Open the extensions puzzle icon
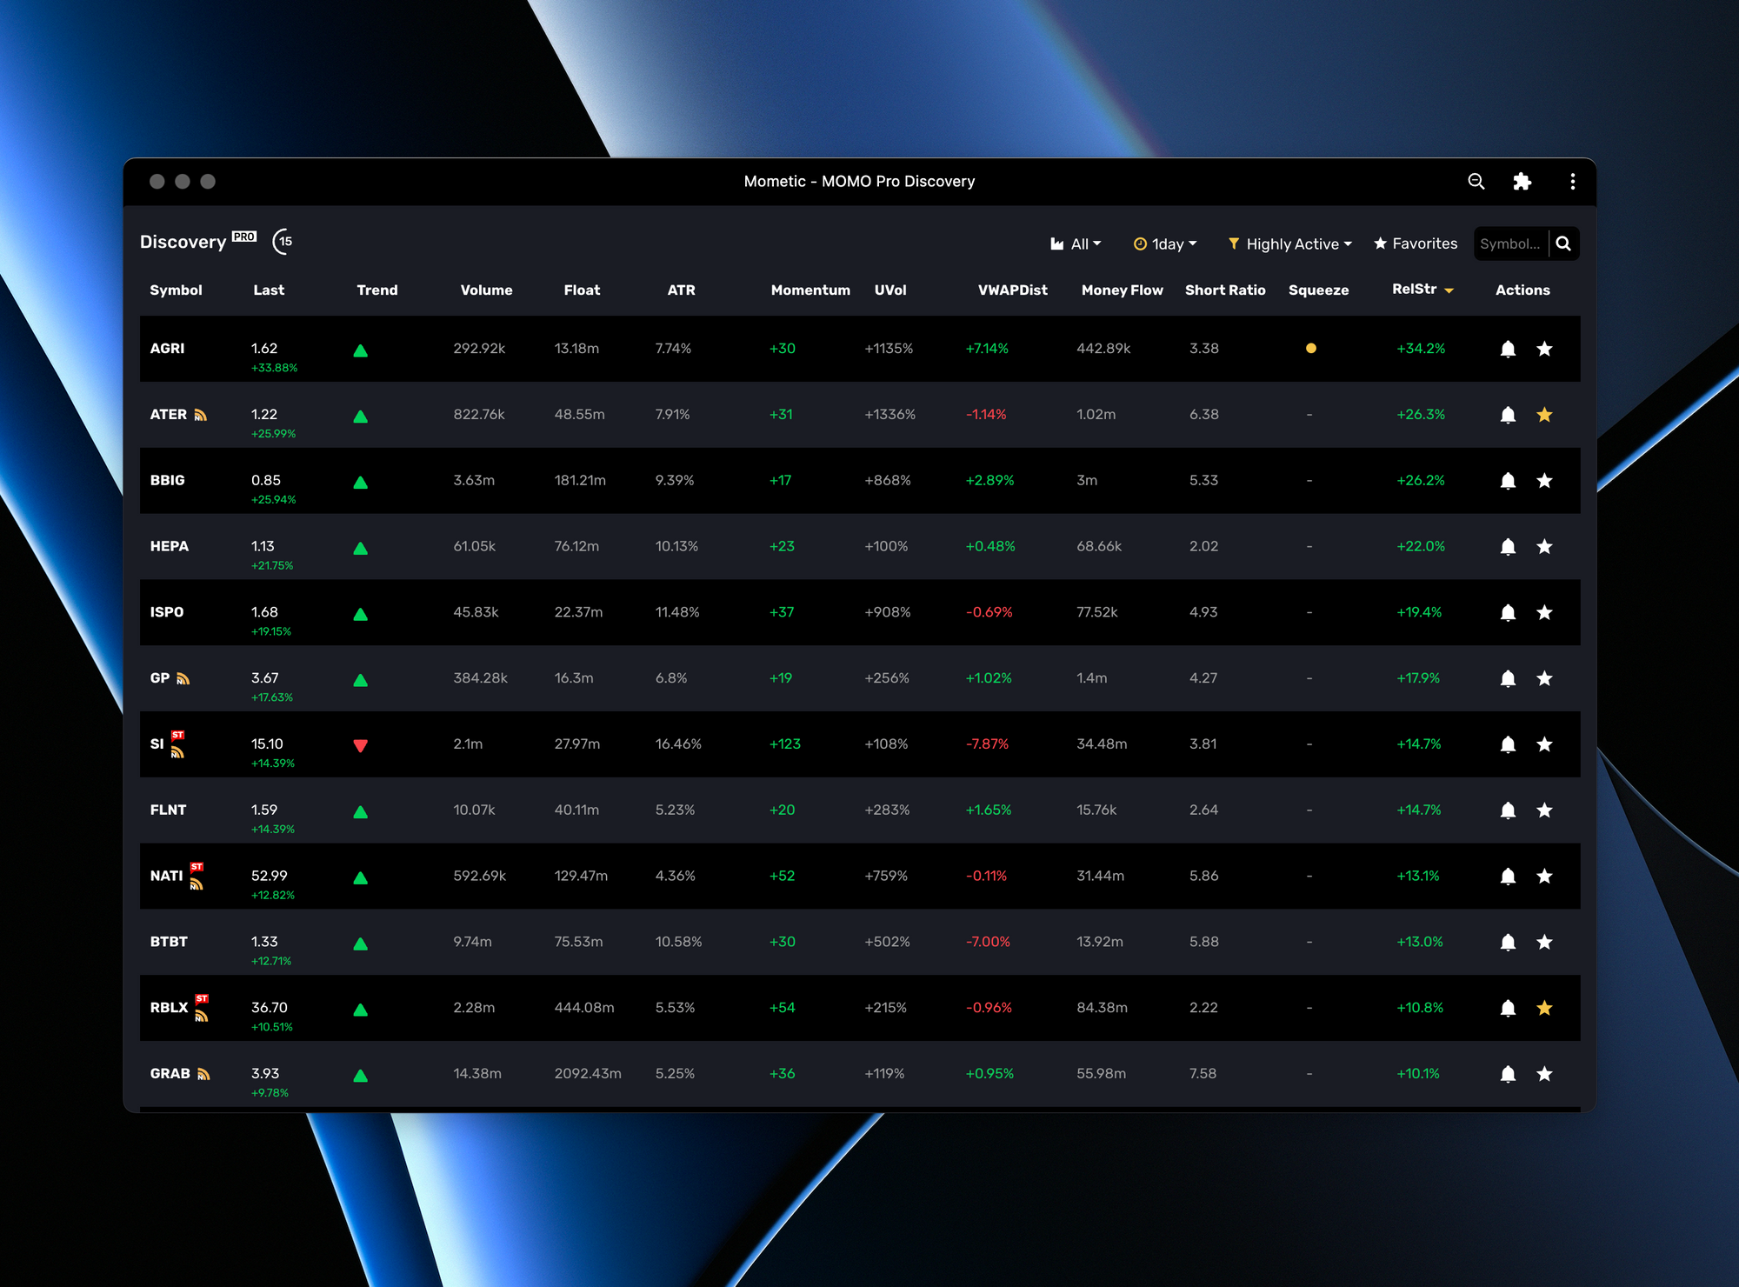The height and width of the screenshot is (1287, 1739). point(1522,181)
